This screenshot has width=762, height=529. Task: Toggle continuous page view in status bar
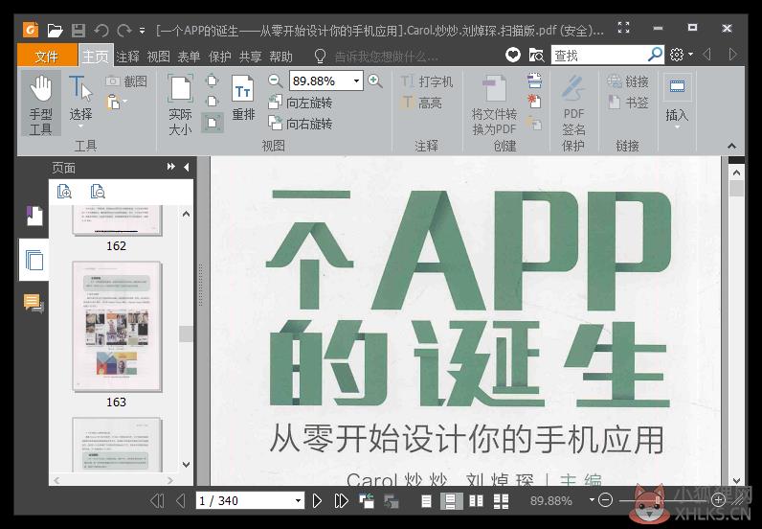coord(451,501)
